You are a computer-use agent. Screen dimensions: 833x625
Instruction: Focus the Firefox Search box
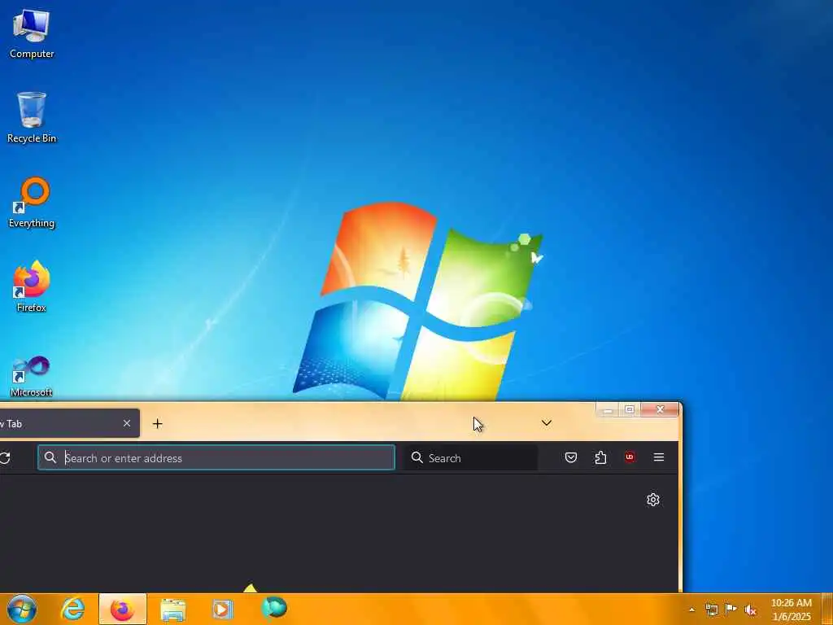pos(472,457)
